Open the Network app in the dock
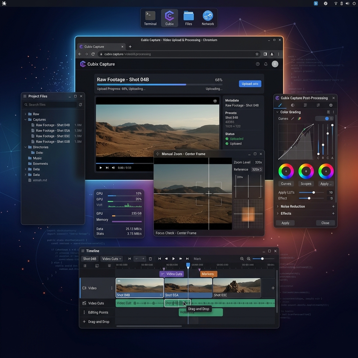Screen dimensions: 358x358 pyautogui.click(x=208, y=18)
